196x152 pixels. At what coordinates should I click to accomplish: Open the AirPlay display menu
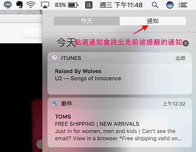click(45, 5)
